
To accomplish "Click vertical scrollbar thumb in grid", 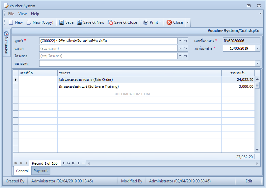I will pos(257,85).
